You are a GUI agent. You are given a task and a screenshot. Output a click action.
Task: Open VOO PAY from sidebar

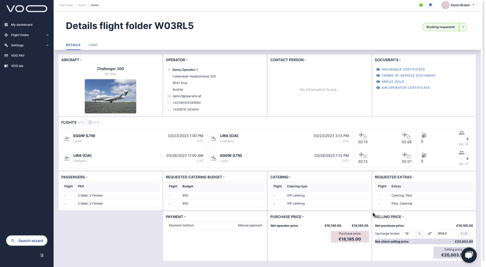(x=18, y=56)
